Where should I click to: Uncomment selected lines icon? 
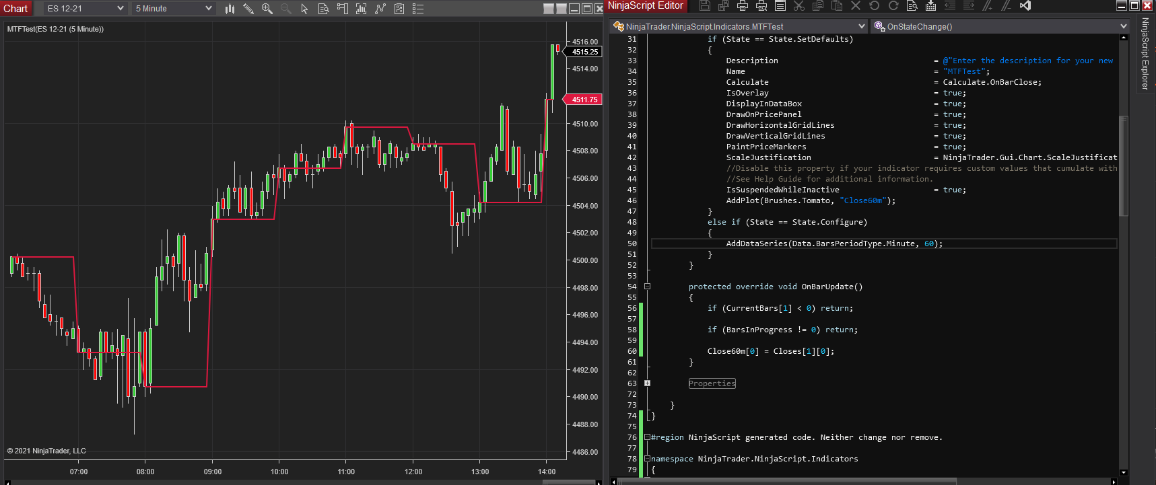pyautogui.click(x=1007, y=5)
